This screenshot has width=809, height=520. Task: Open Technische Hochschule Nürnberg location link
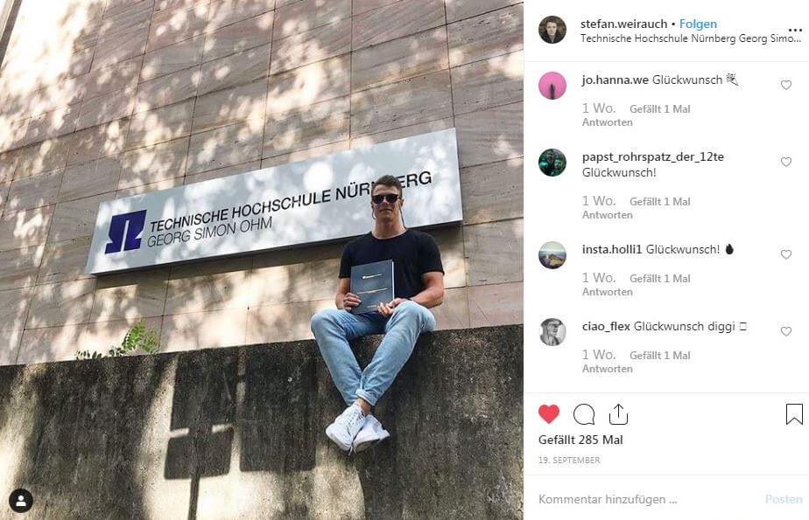click(690, 38)
